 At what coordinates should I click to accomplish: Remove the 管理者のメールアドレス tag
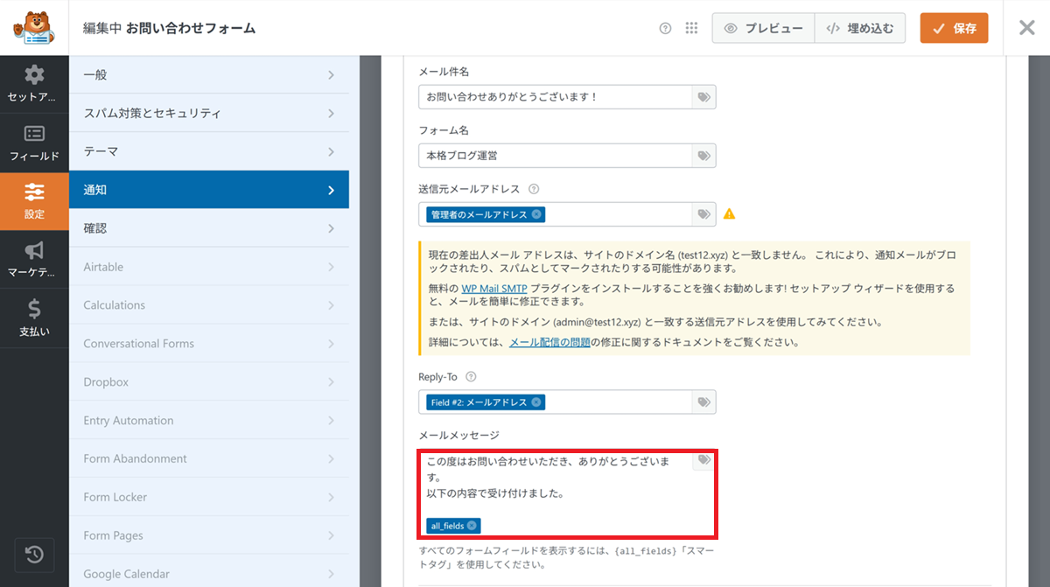[535, 214]
